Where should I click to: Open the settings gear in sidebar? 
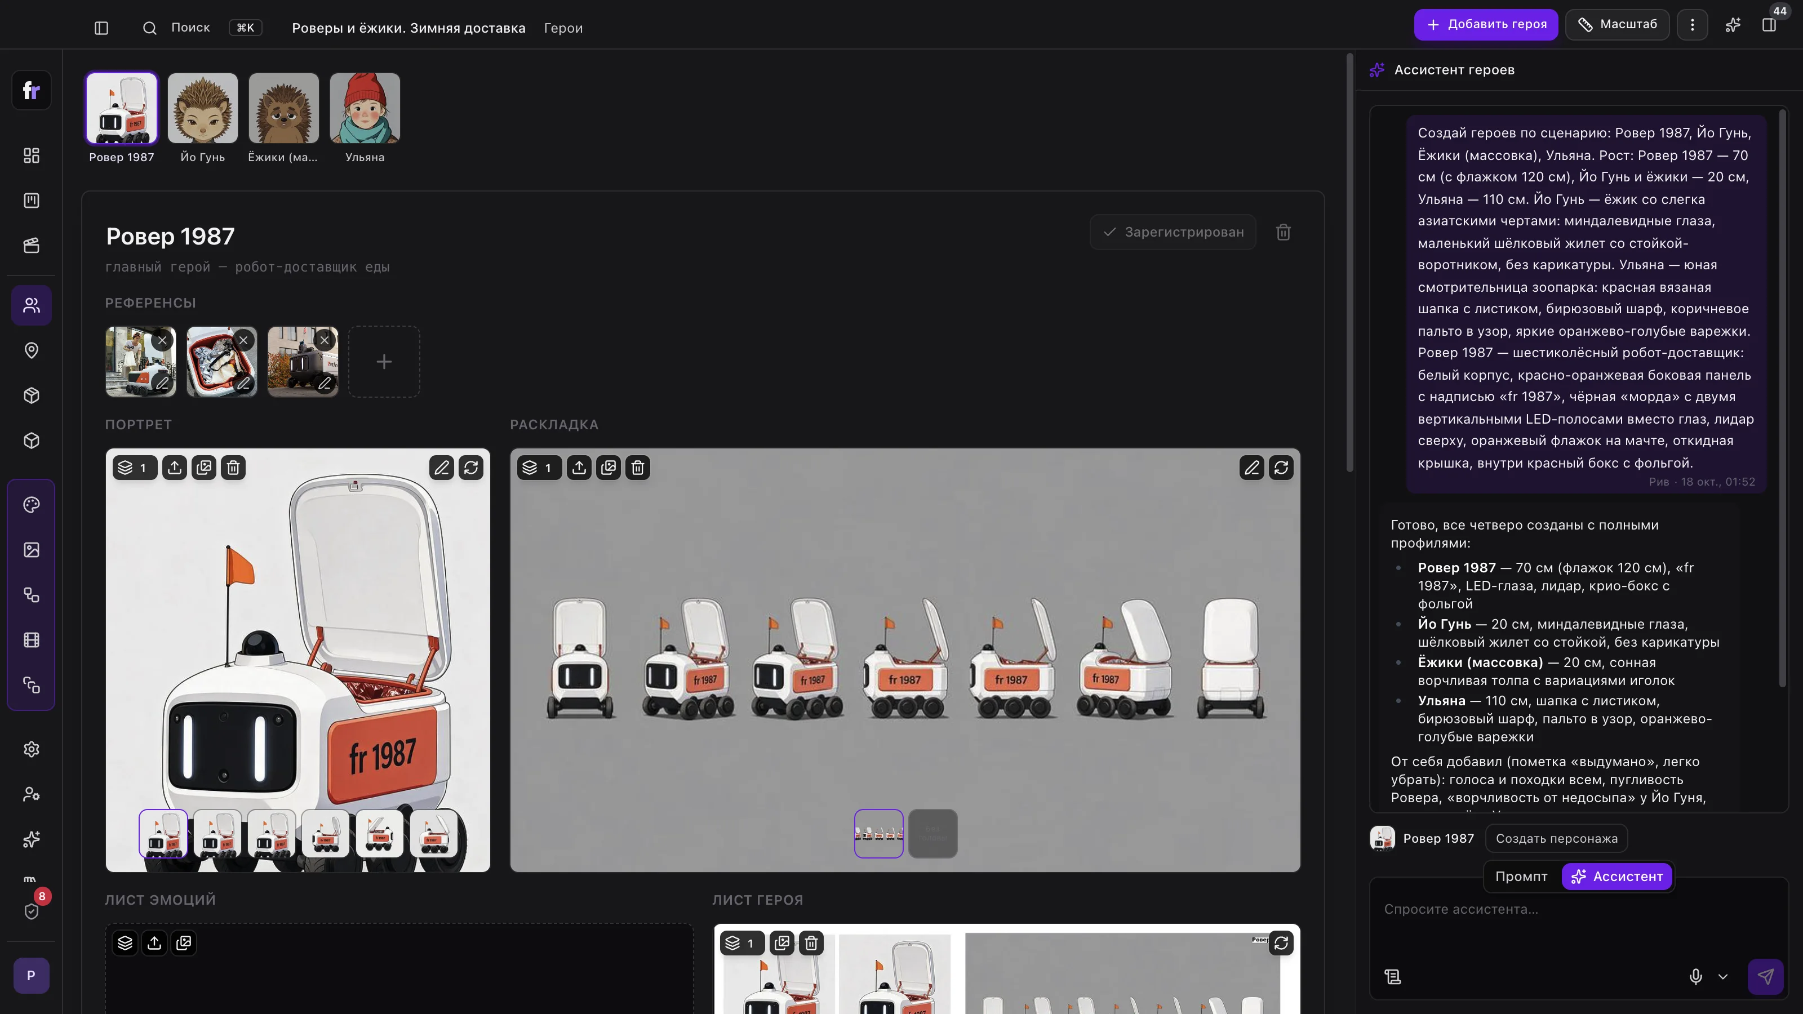[x=32, y=749]
